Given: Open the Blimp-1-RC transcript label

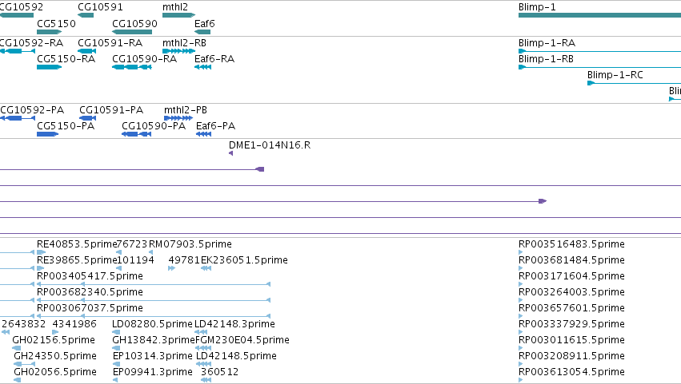Looking at the screenshot, I should point(615,75).
